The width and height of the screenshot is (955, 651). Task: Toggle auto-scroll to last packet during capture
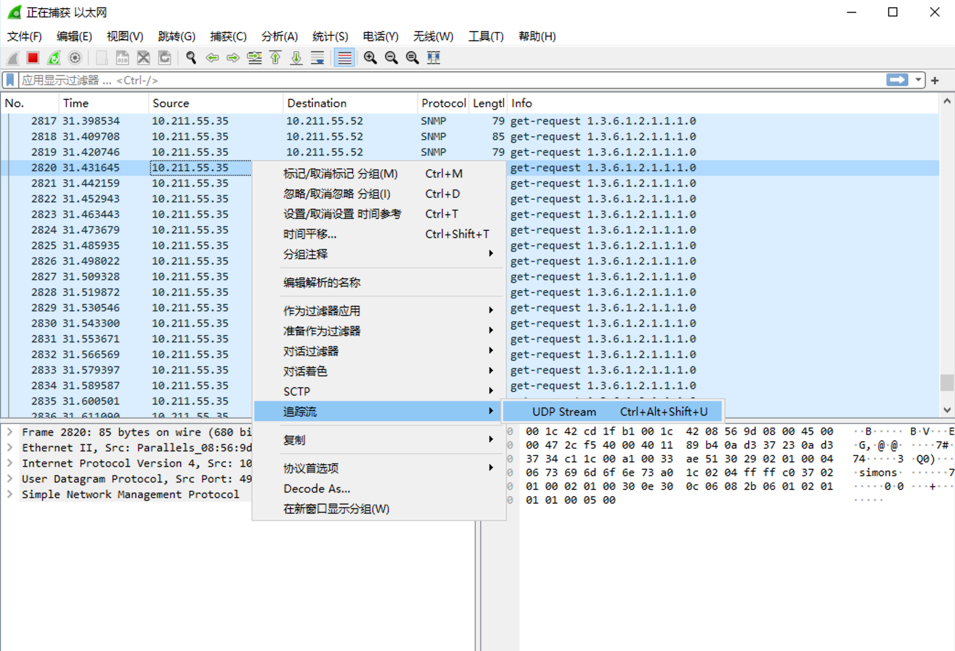coord(317,58)
